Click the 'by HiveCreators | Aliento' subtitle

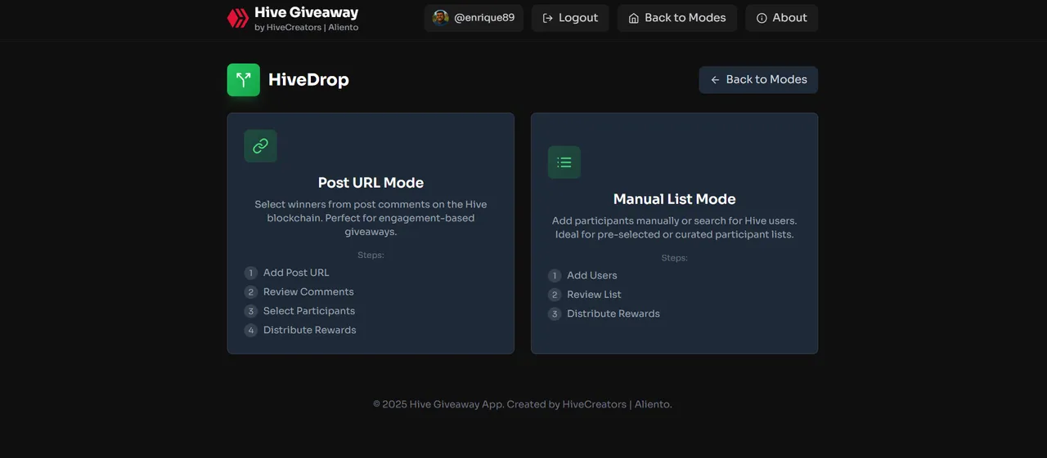coord(306,28)
